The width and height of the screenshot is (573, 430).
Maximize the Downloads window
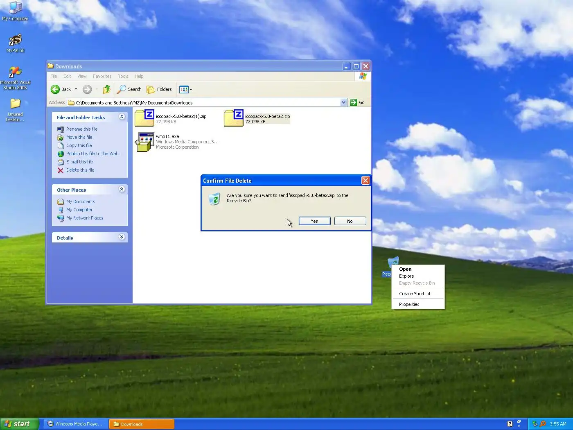click(356, 66)
